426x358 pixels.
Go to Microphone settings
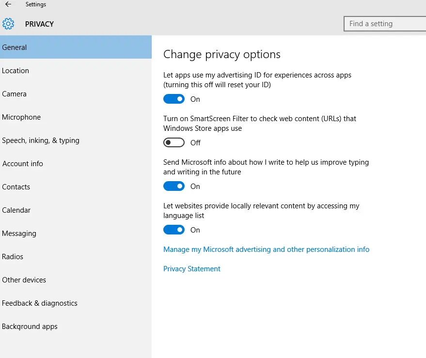(21, 117)
